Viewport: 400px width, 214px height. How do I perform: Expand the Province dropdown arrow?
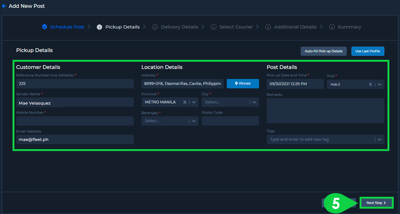click(194, 102)
